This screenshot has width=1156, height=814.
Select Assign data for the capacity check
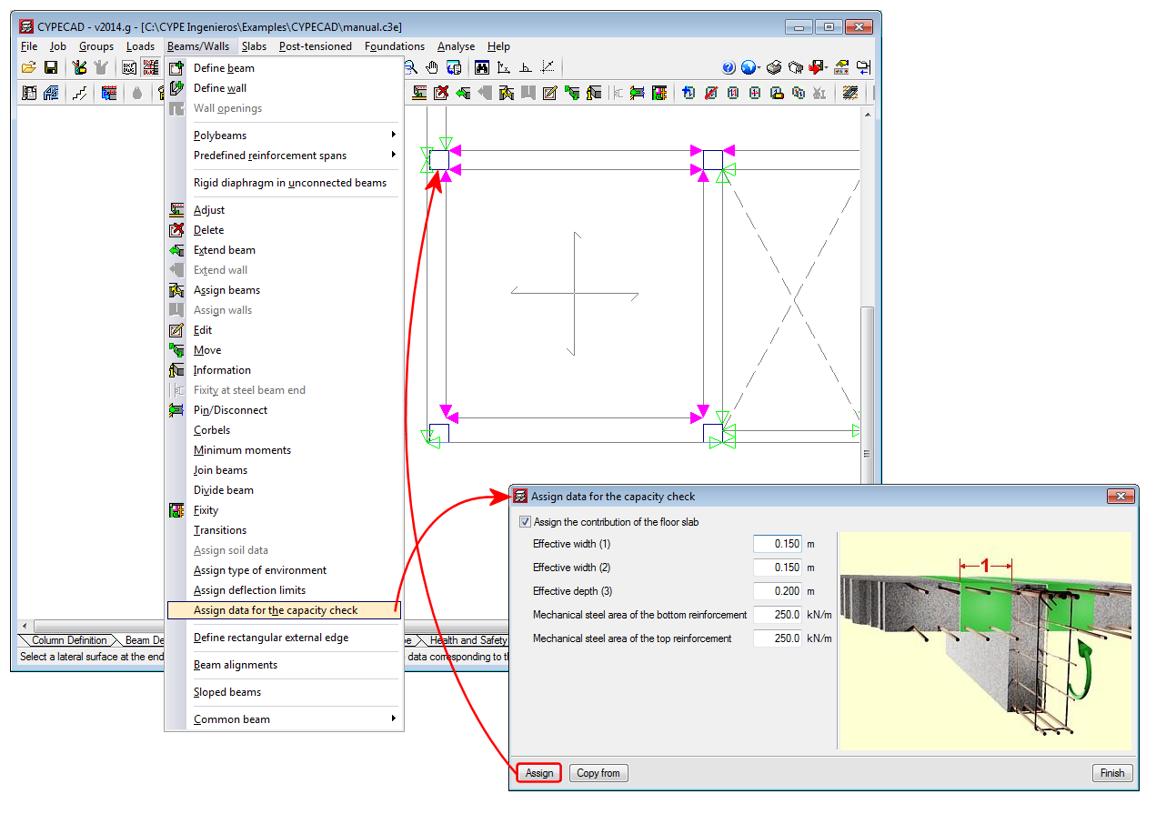(284, 610)
